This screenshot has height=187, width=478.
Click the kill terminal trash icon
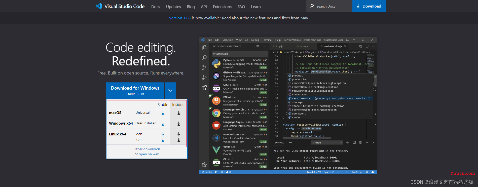[360, 142]
